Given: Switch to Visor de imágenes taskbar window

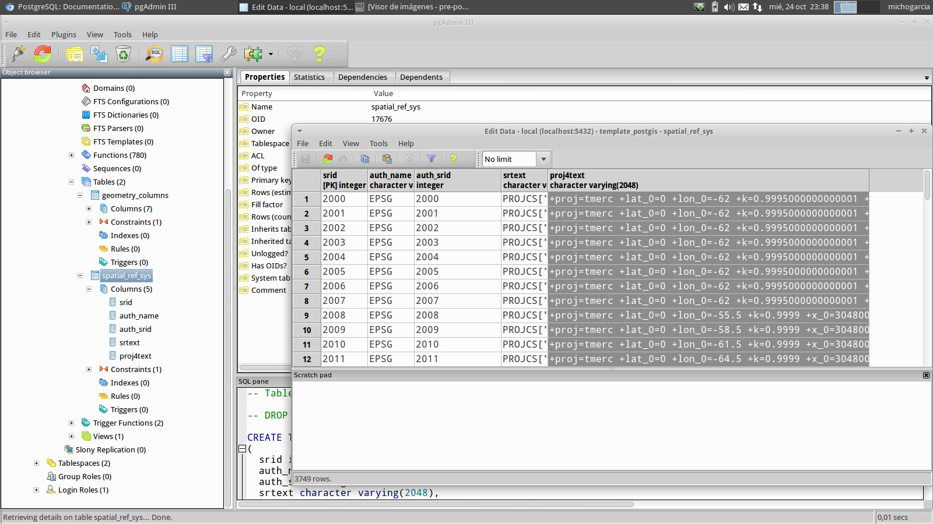Looking at the screenshot, I should tap(412, 7).
